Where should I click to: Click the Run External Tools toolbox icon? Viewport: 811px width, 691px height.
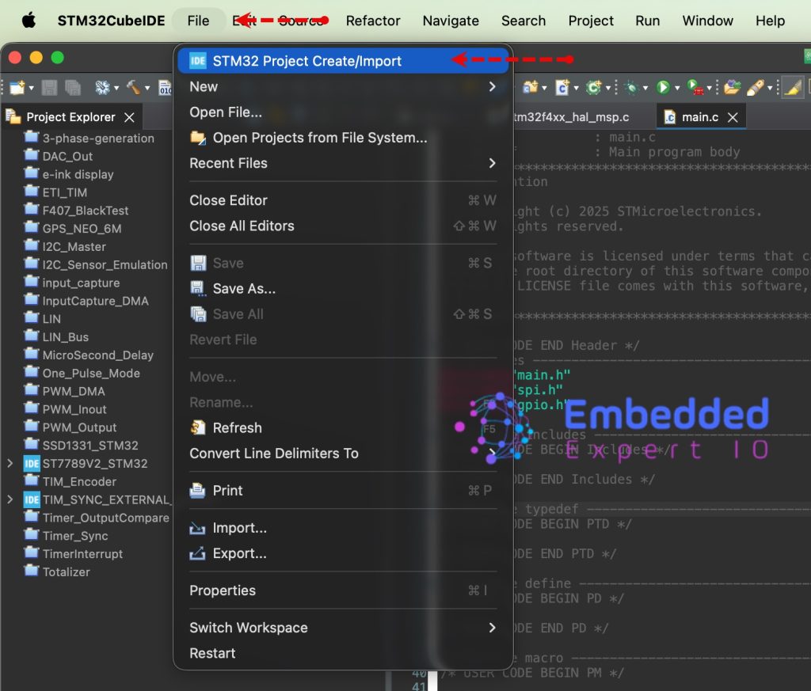(x=694, y=87)
